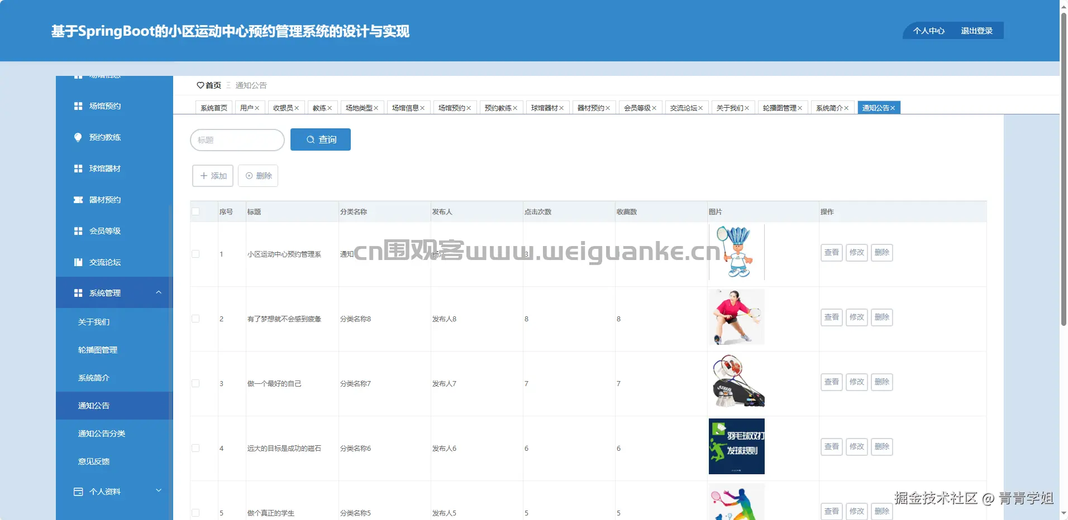Click the 个人资料 sidebar icon
The height and width of the screenshot is (520, 1068).
coord(78,492)
